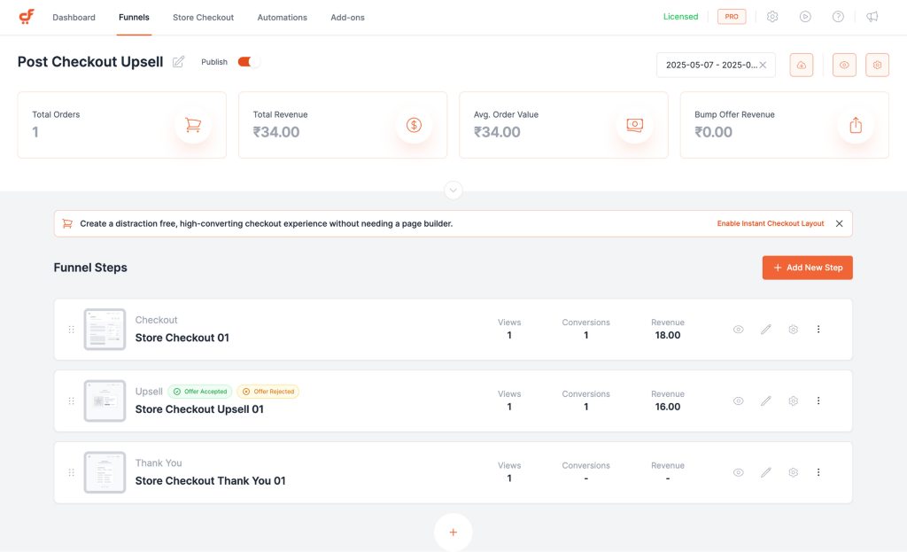This screenshot has height=552, width=907.
Task: Click the video tutorial play icon in header
Action: (805, 17)
